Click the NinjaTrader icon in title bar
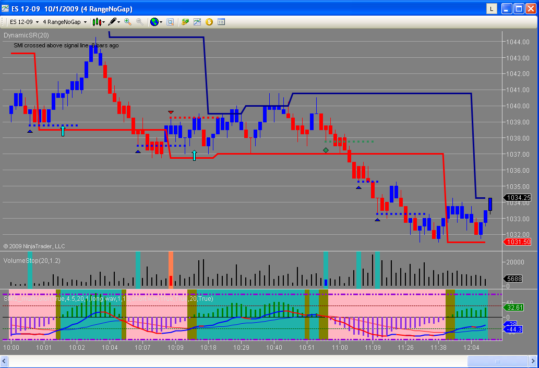 tap(5, 8)
